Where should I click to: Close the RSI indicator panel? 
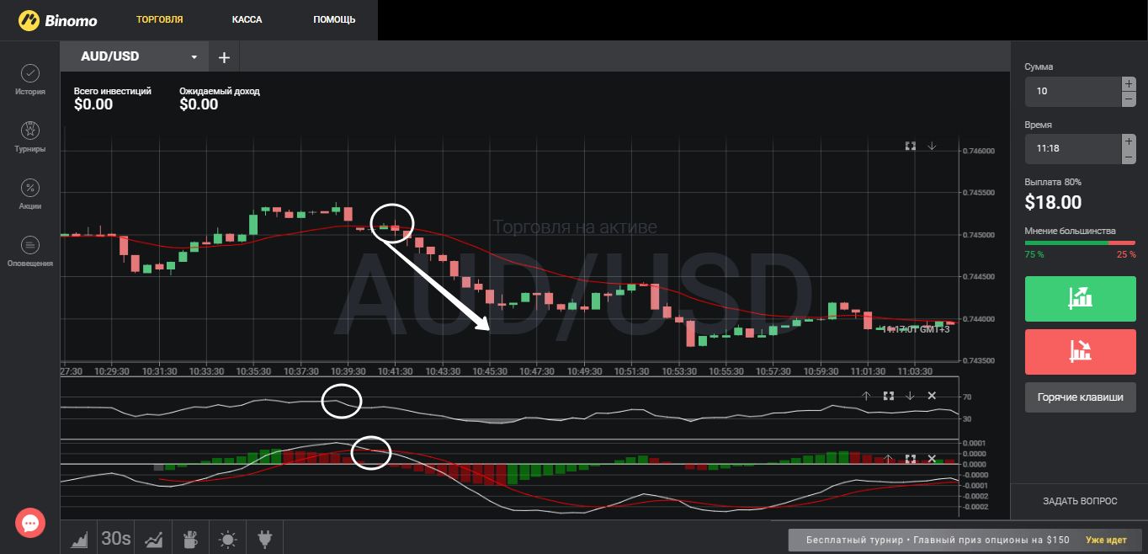(932, 396)
